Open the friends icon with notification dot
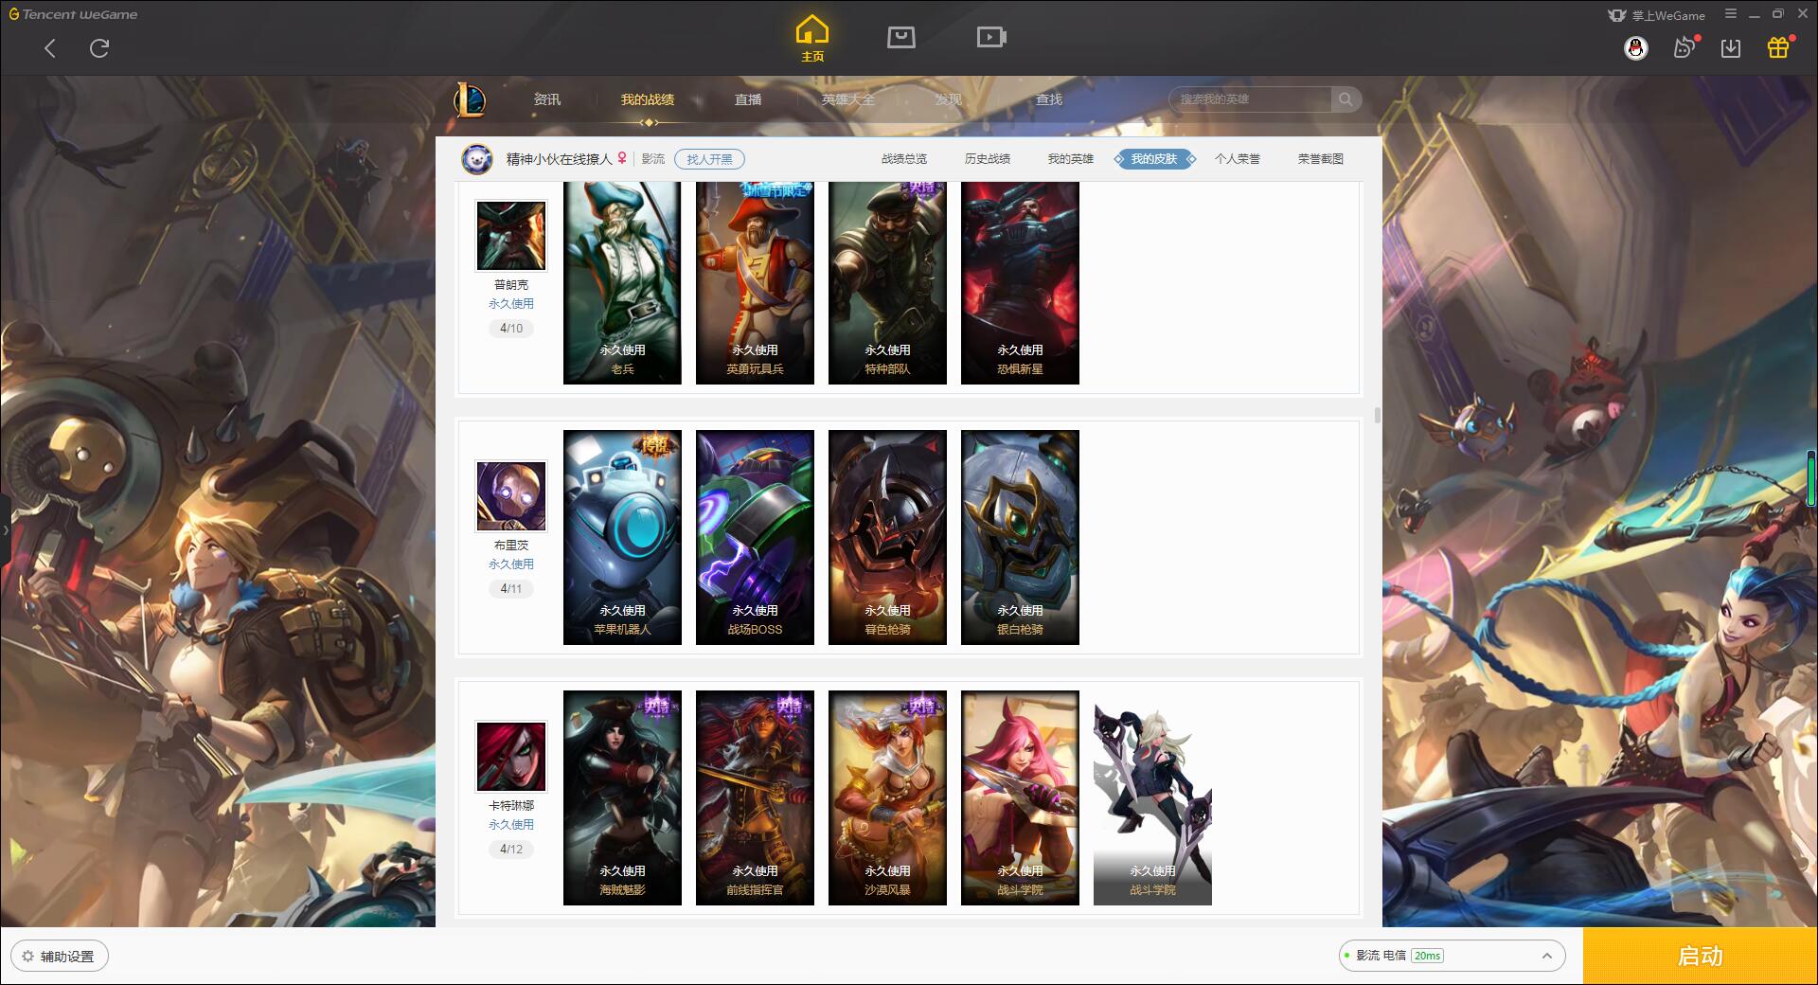Image resolution: width=1818 pixels, height=985 pixels. point(1684,47)
